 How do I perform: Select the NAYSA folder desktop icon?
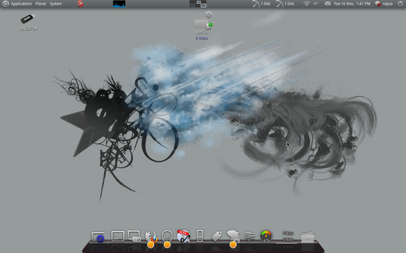coord(202,29)
